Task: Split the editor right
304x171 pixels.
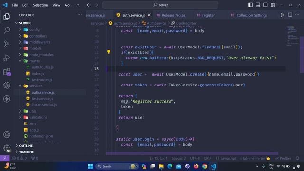Action: [x=290, y=15]
